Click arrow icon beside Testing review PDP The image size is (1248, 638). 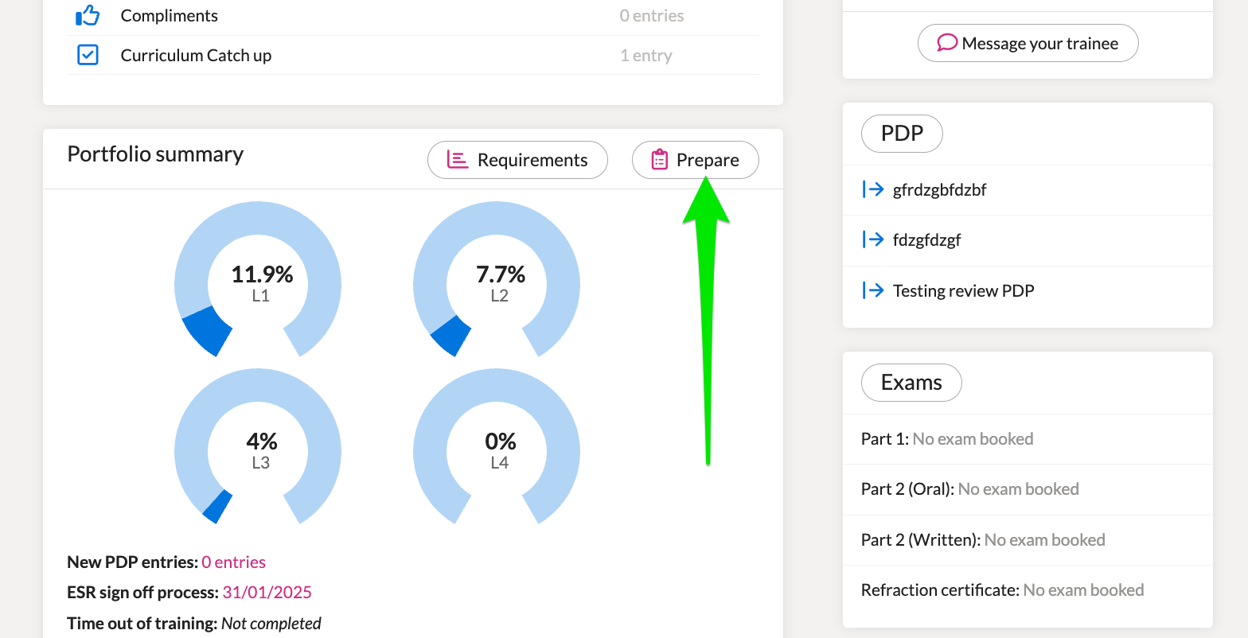pyautogui.click(x=873, y=290)
